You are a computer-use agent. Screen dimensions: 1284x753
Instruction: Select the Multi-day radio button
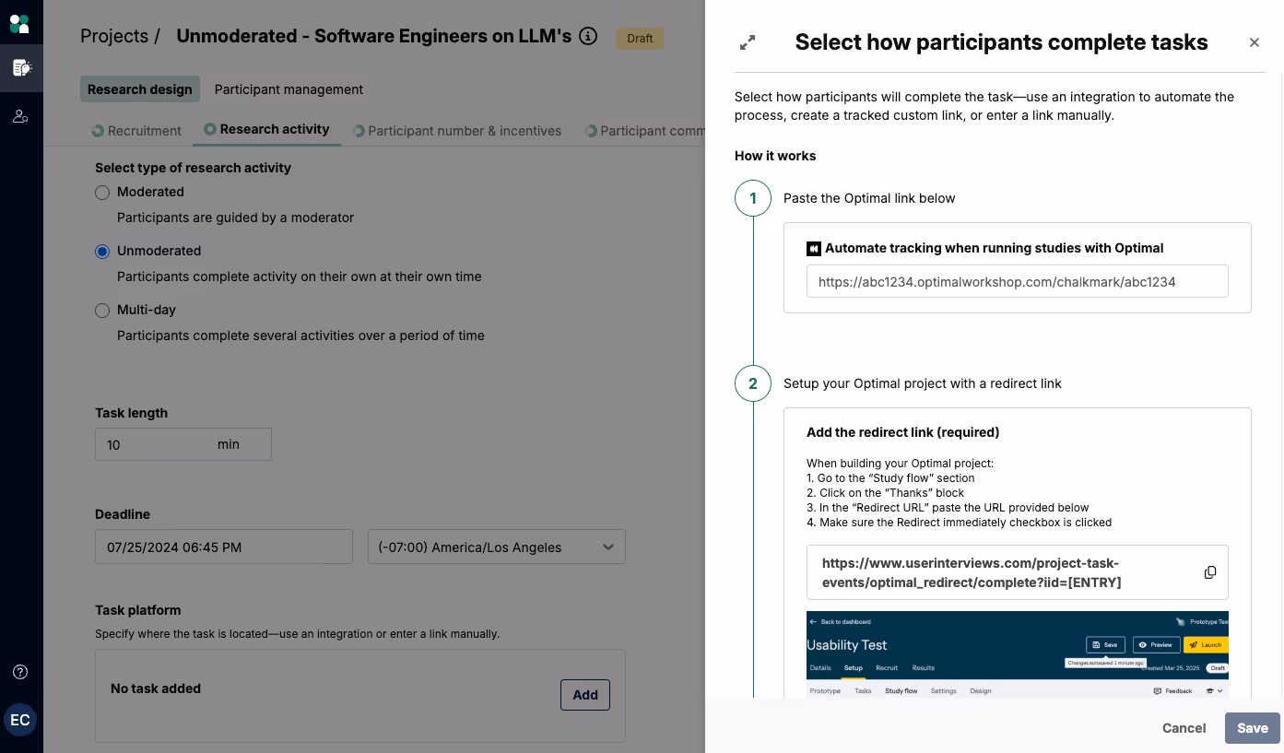point(102,310)
